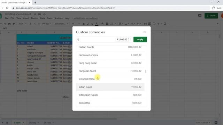
Task: Click the merge cells icon
Action: [112, 24]
